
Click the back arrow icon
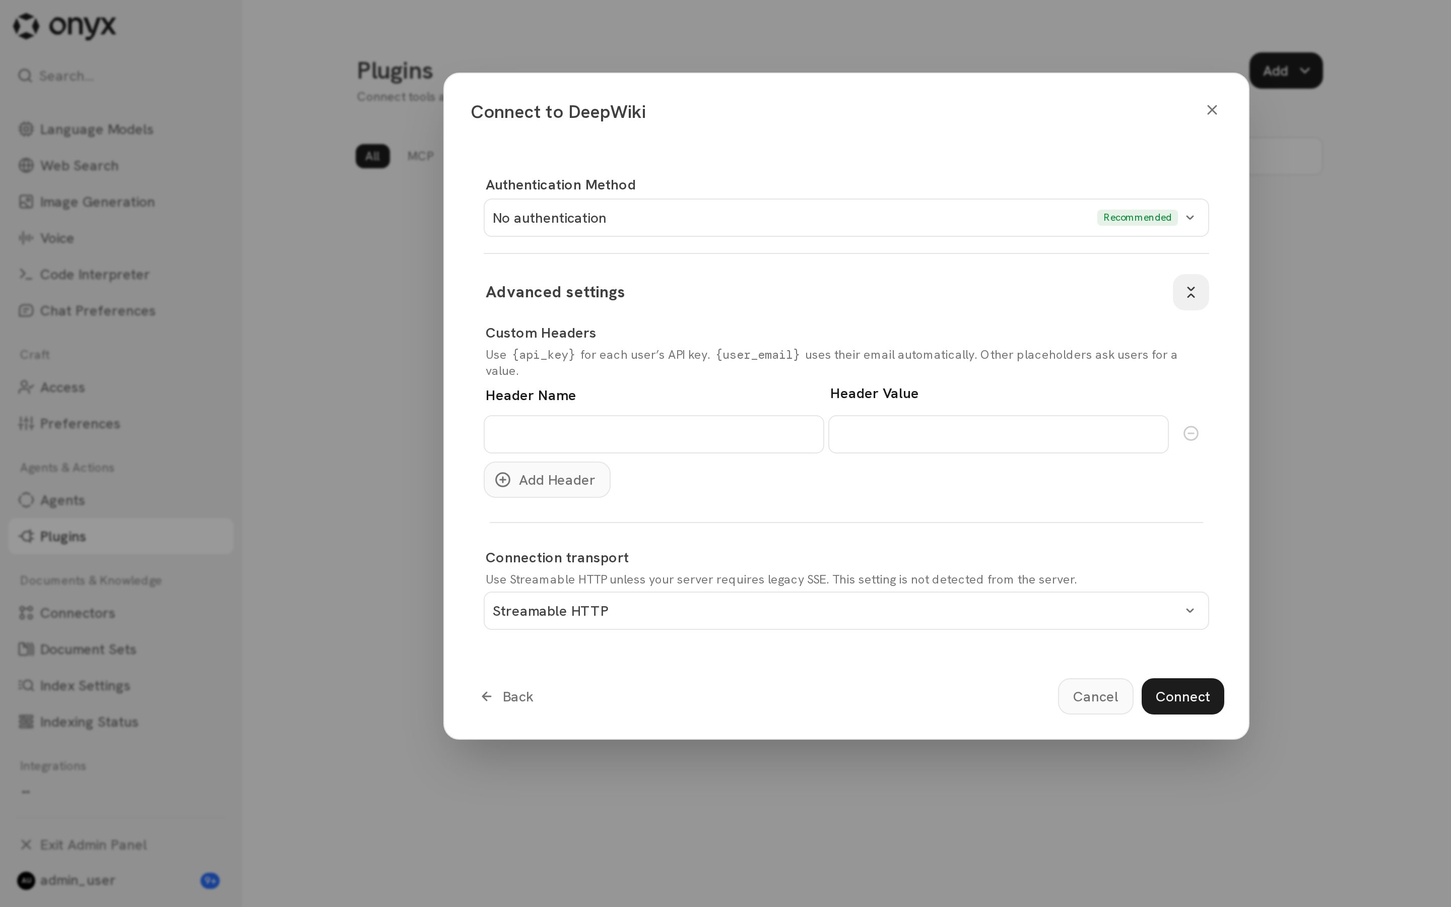487,696
